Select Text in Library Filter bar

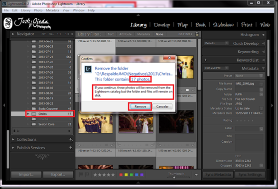111,34
